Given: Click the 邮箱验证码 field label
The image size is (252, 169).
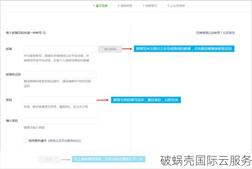Looking at the screenshot, I should point(13,74).
